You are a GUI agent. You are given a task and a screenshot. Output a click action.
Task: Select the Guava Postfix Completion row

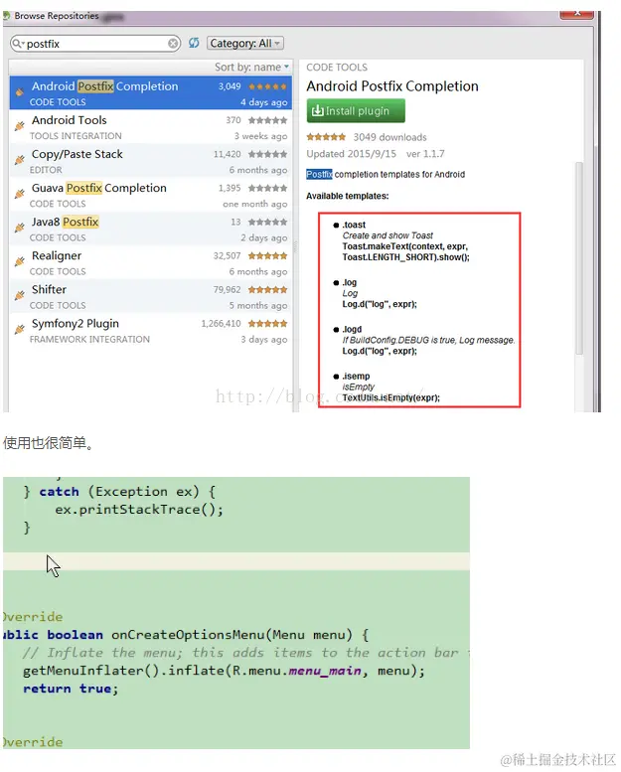click(151, 195)
